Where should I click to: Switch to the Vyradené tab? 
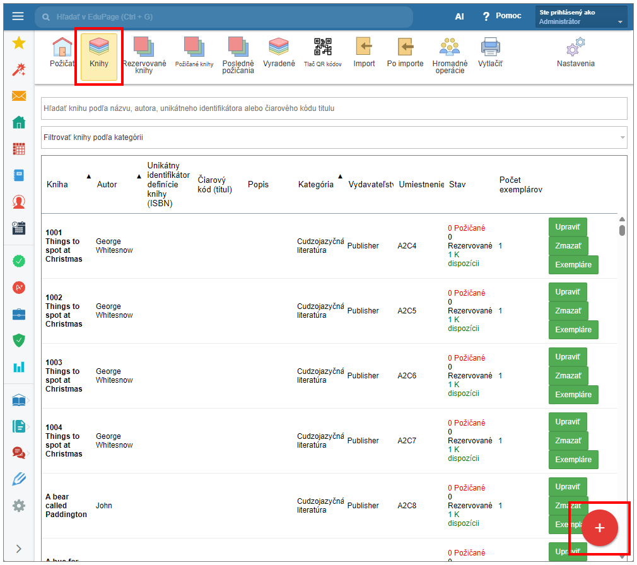pyautogui.click(x=279, y=52)
